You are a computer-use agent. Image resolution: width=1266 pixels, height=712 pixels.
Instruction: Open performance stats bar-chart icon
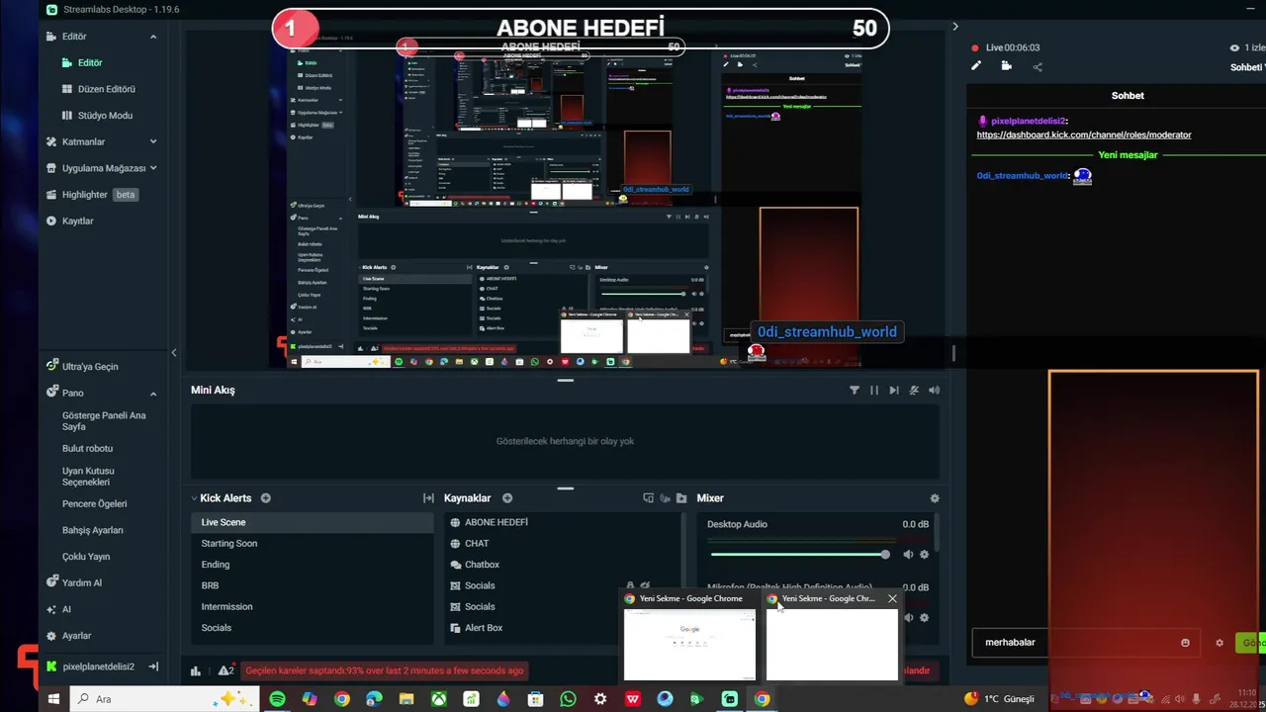pyautogui.click(x=196, y=670)
